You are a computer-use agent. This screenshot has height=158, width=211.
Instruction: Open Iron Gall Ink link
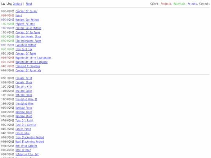[24, 49]
